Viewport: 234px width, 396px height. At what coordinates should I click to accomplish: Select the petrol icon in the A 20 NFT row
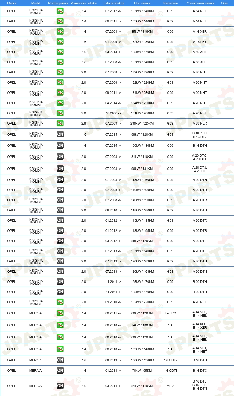click(60, 302)
